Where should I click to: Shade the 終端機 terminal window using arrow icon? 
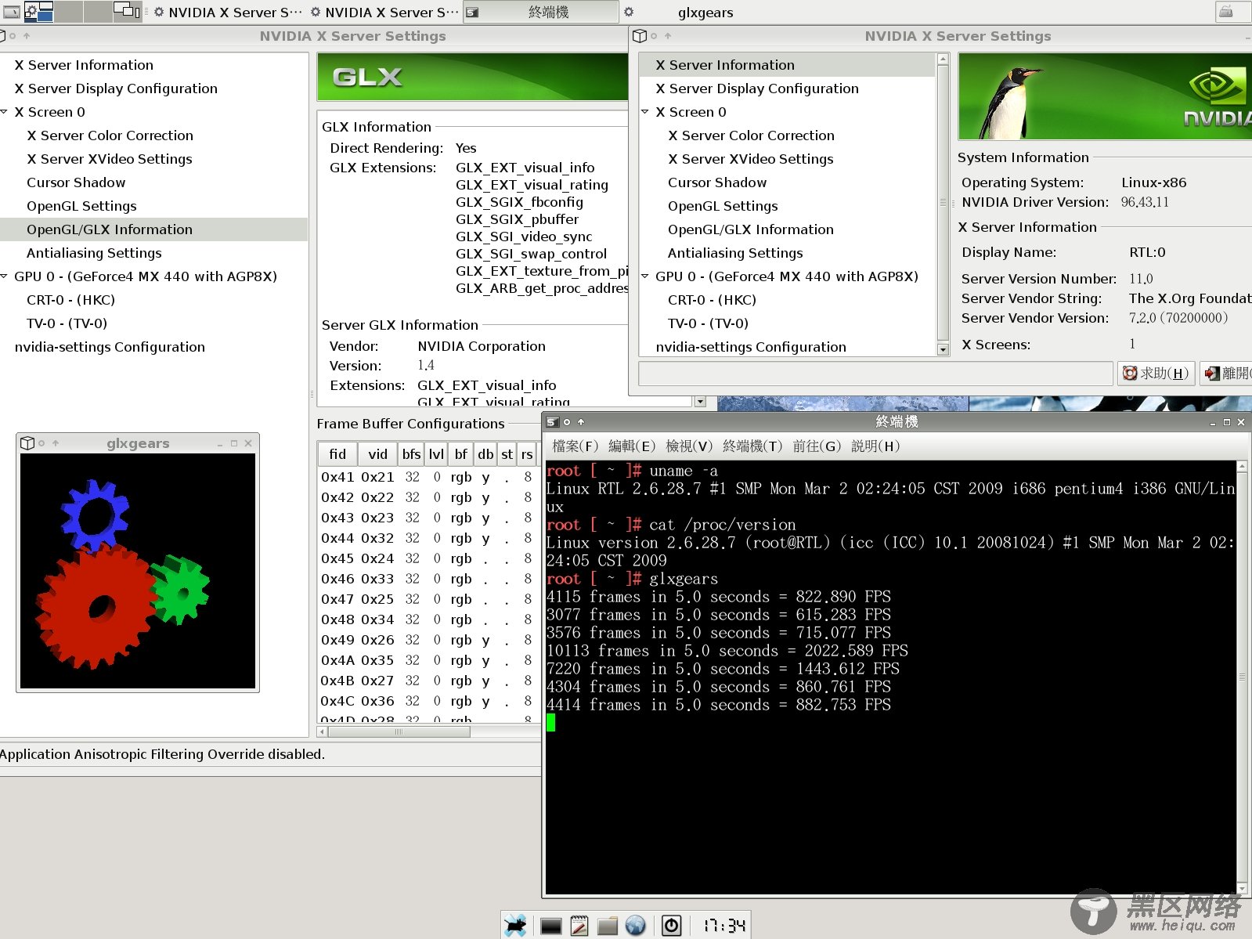(x=581, y=422)
